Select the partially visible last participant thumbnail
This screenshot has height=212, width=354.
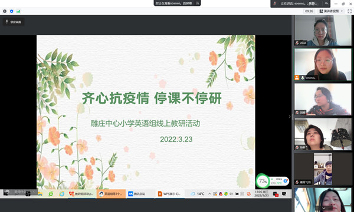pos(323,200)
